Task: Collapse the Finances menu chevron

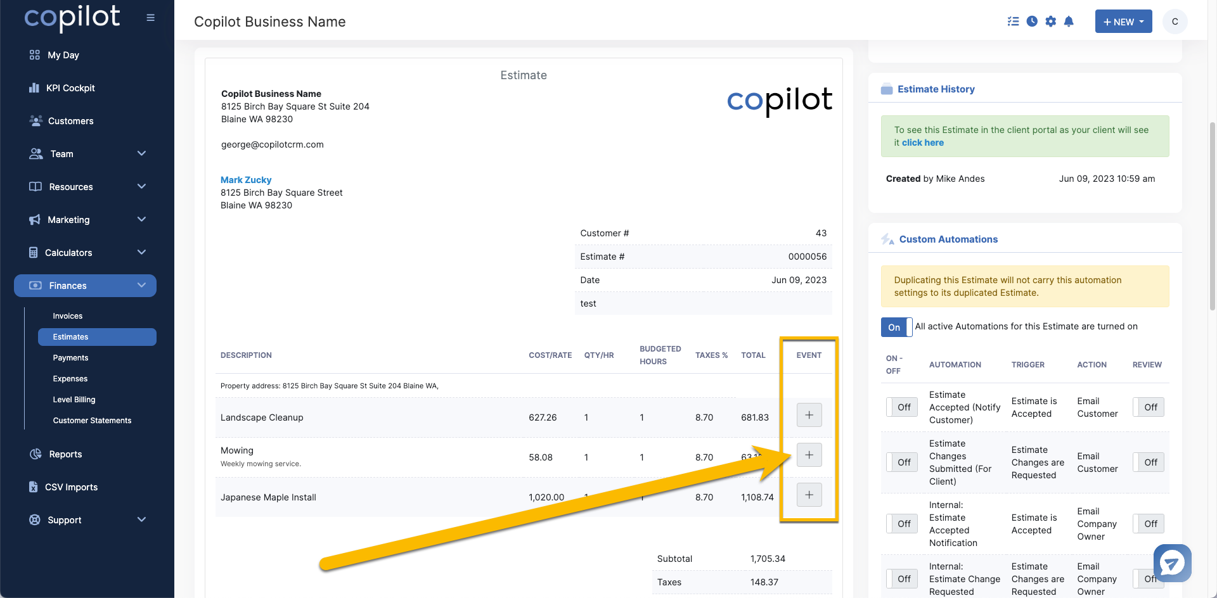Action: (141, 285)
